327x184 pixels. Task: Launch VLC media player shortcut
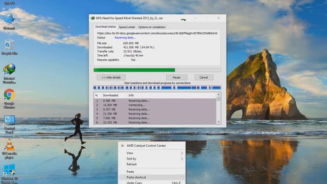(9, 149)
